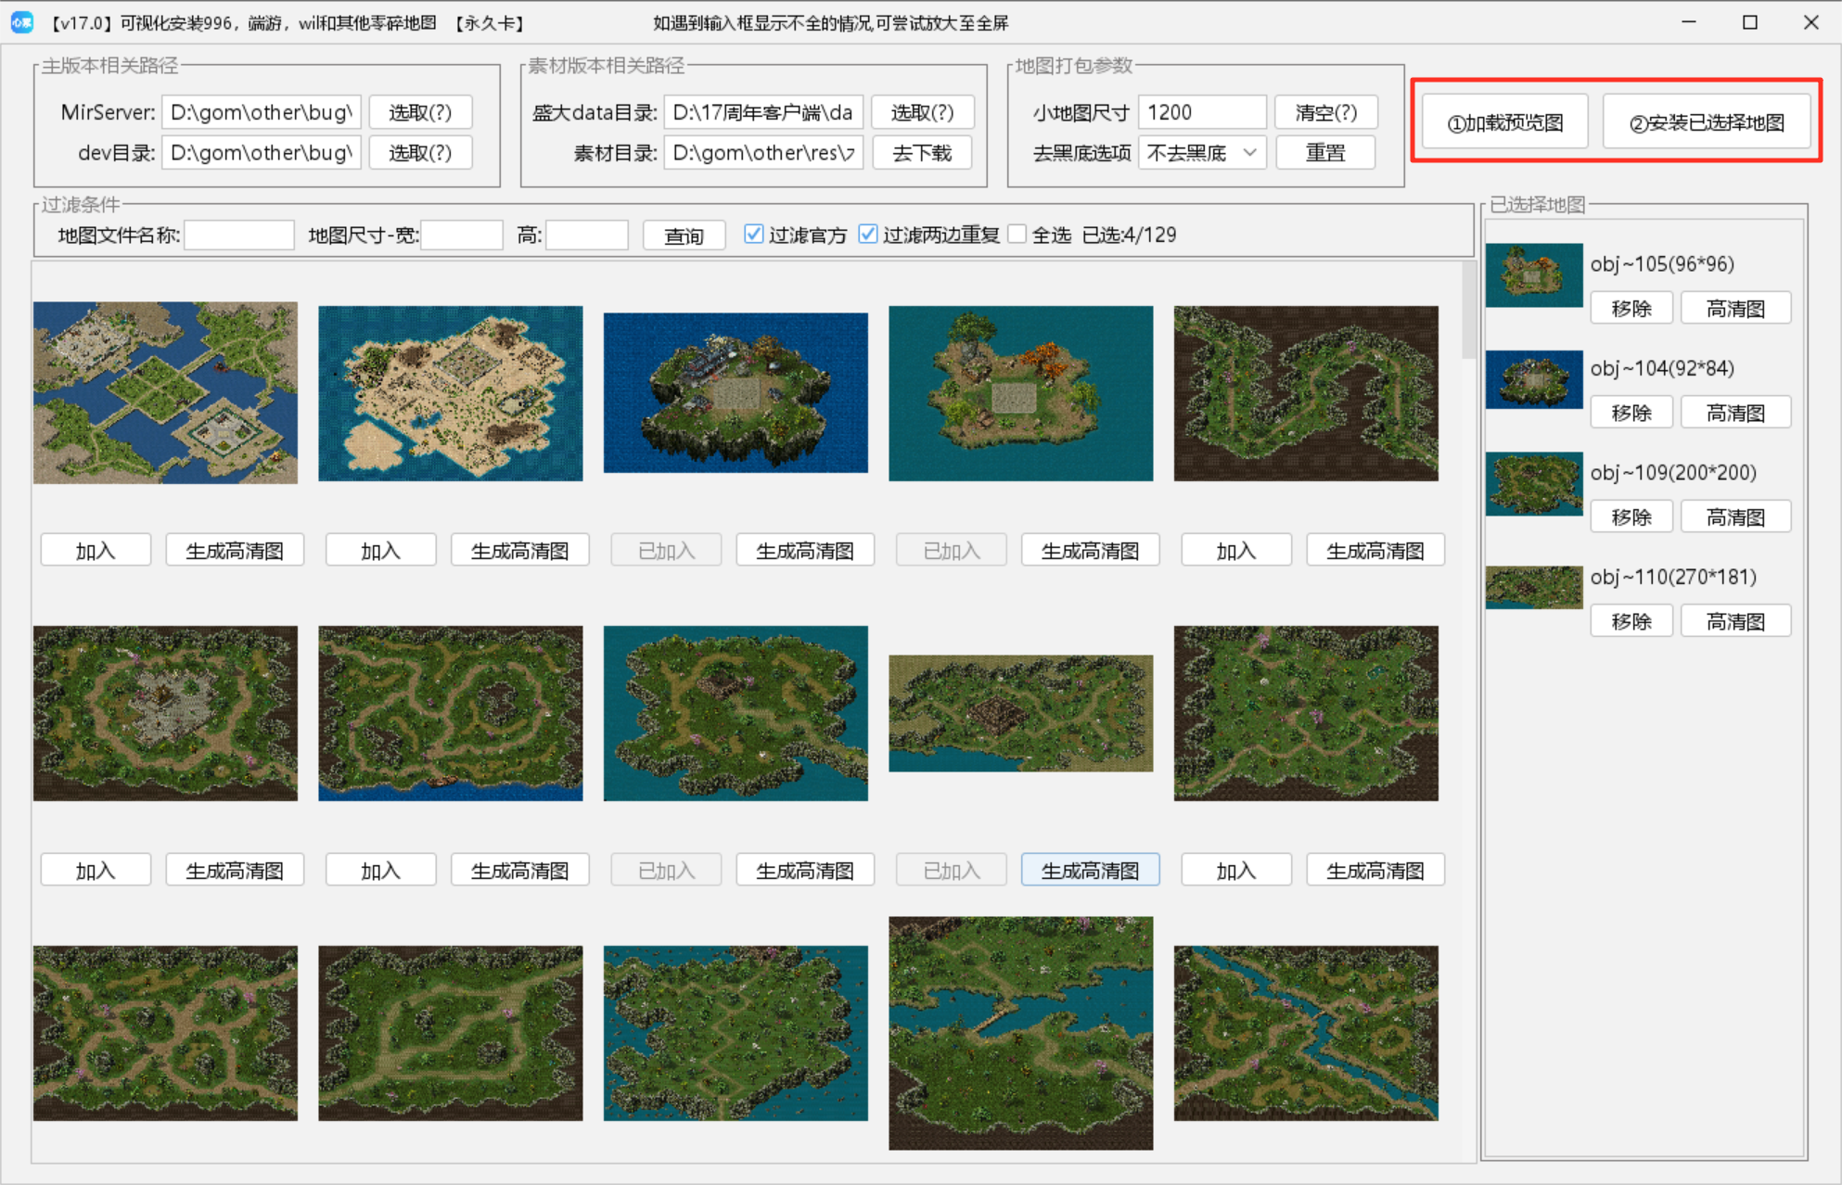This screenshot has width=1842, height=1185.
Task: Click 选取(?) next to MirServer path
Action: [420, 112]
